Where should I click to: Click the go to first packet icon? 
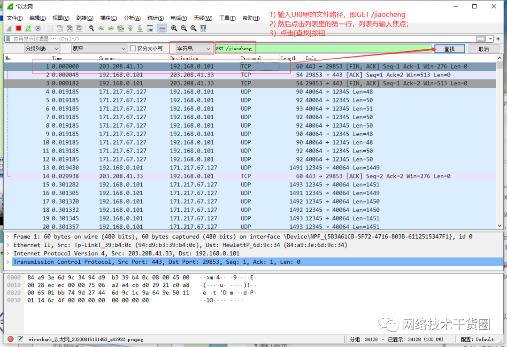coord(130,28)
